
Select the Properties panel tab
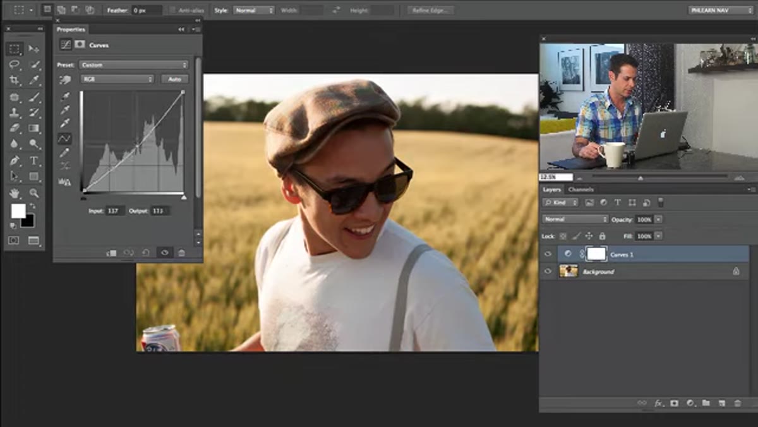(71, 29)
